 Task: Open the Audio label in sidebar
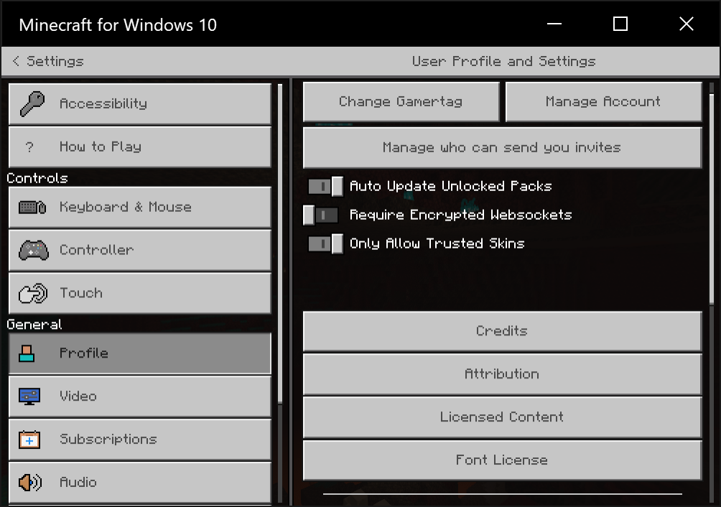point(78,482)
